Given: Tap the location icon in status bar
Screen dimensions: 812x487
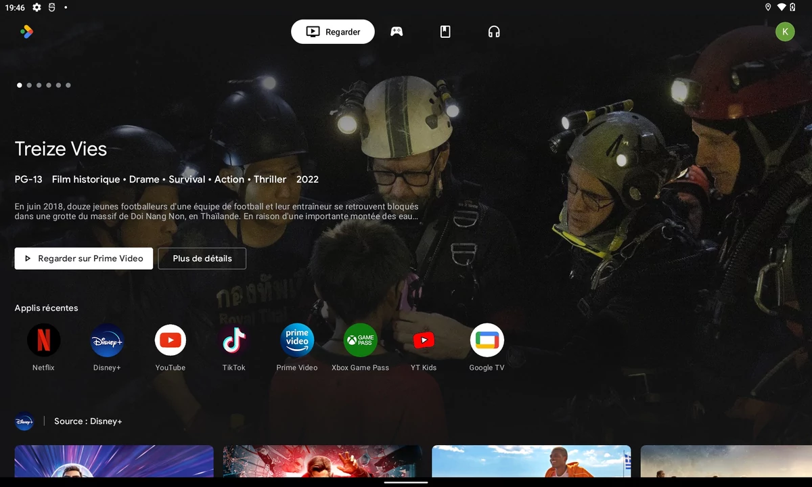Looking at the screenshot, I should pos(768,7).
